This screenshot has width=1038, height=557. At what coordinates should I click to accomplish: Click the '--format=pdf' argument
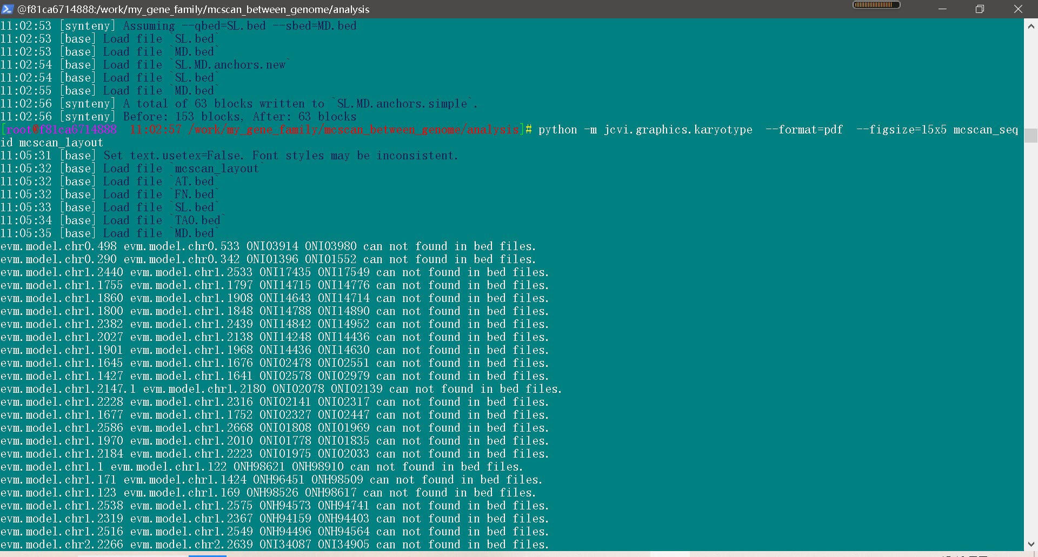(x=804, y=130)
